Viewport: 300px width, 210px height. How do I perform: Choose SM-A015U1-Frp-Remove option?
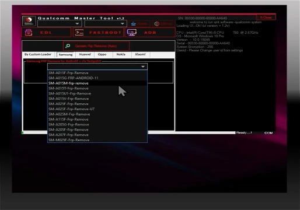[97, 93]
